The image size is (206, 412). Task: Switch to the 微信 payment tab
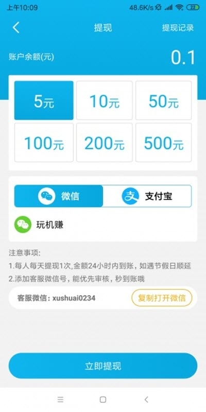[59, 196]
